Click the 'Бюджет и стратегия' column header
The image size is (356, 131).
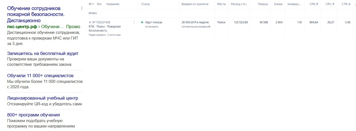coord(195,4)
